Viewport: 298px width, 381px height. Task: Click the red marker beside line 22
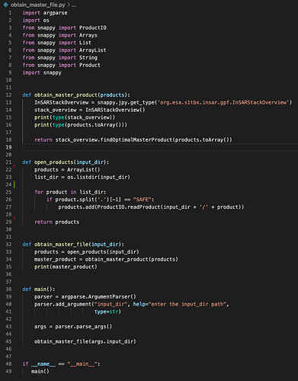14,166
